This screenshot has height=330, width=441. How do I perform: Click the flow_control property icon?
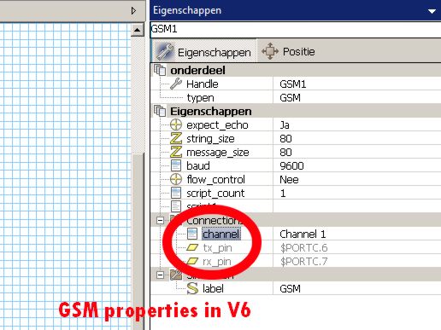176,179
